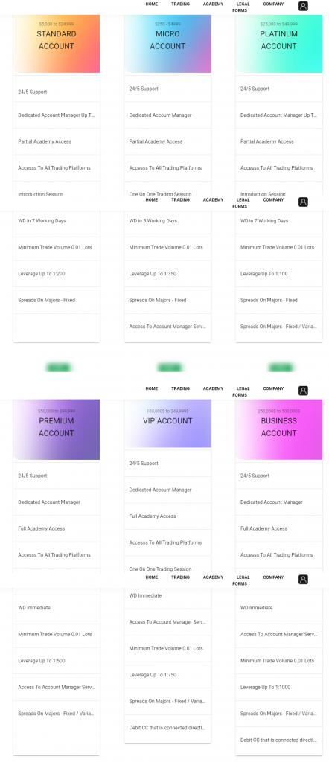Screen dimensions: 329x762
Task: Open HOME menu above the Micro Account header
Action: coord(152,4)
